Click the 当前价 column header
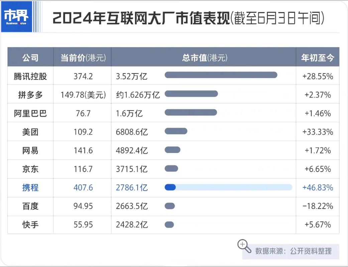The height and width of the screenshot is (267, 348). click(82, 58)
